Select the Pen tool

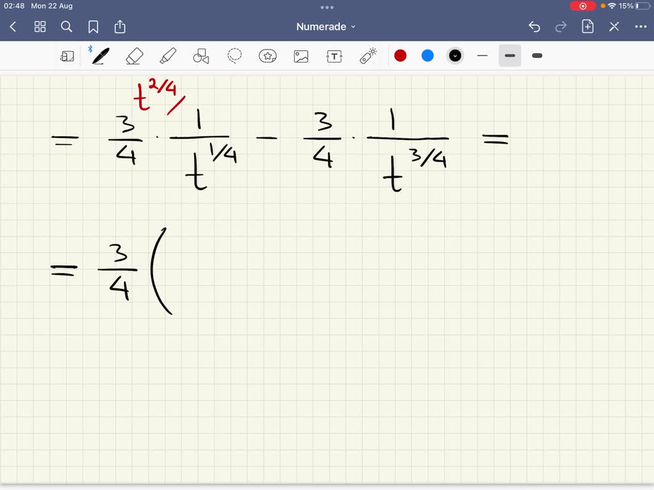coord(101,56)
